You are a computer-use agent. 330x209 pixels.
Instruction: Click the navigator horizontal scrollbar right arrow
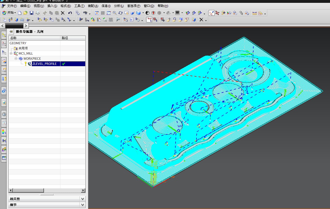[x=83, y=190]
